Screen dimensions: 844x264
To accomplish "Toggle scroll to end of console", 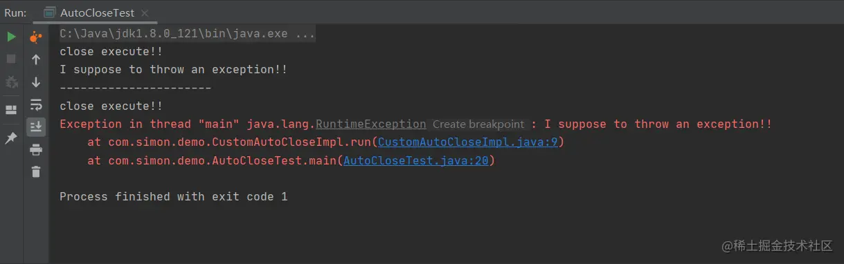I will tap(36, 126).
